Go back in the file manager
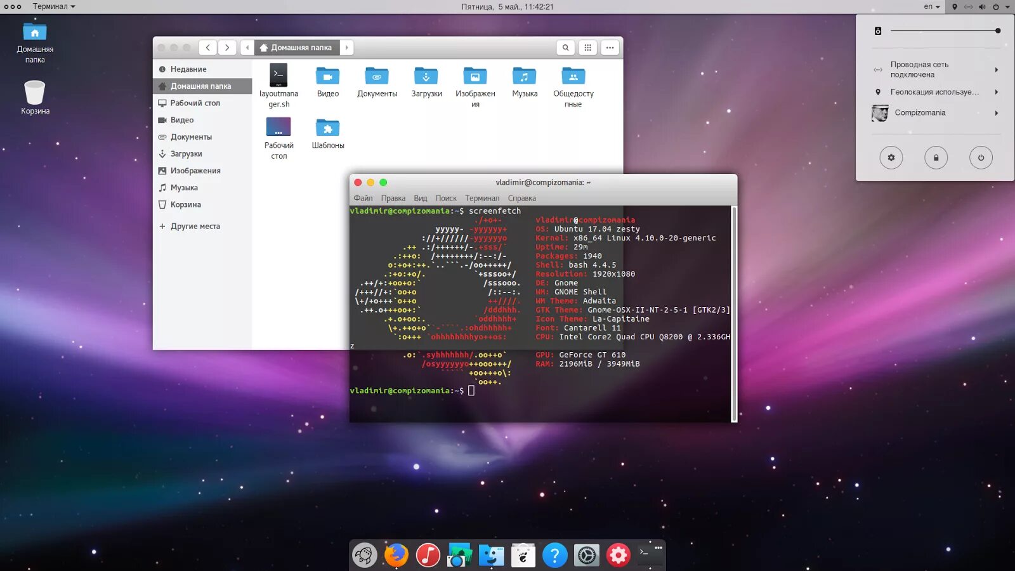Viewport: 1015px width, 571px height. tap(207, 48)
